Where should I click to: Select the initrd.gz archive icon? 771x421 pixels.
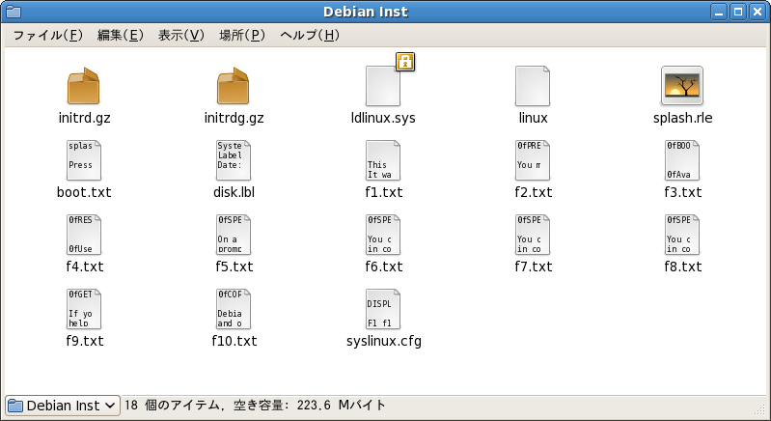pos(84,86)
